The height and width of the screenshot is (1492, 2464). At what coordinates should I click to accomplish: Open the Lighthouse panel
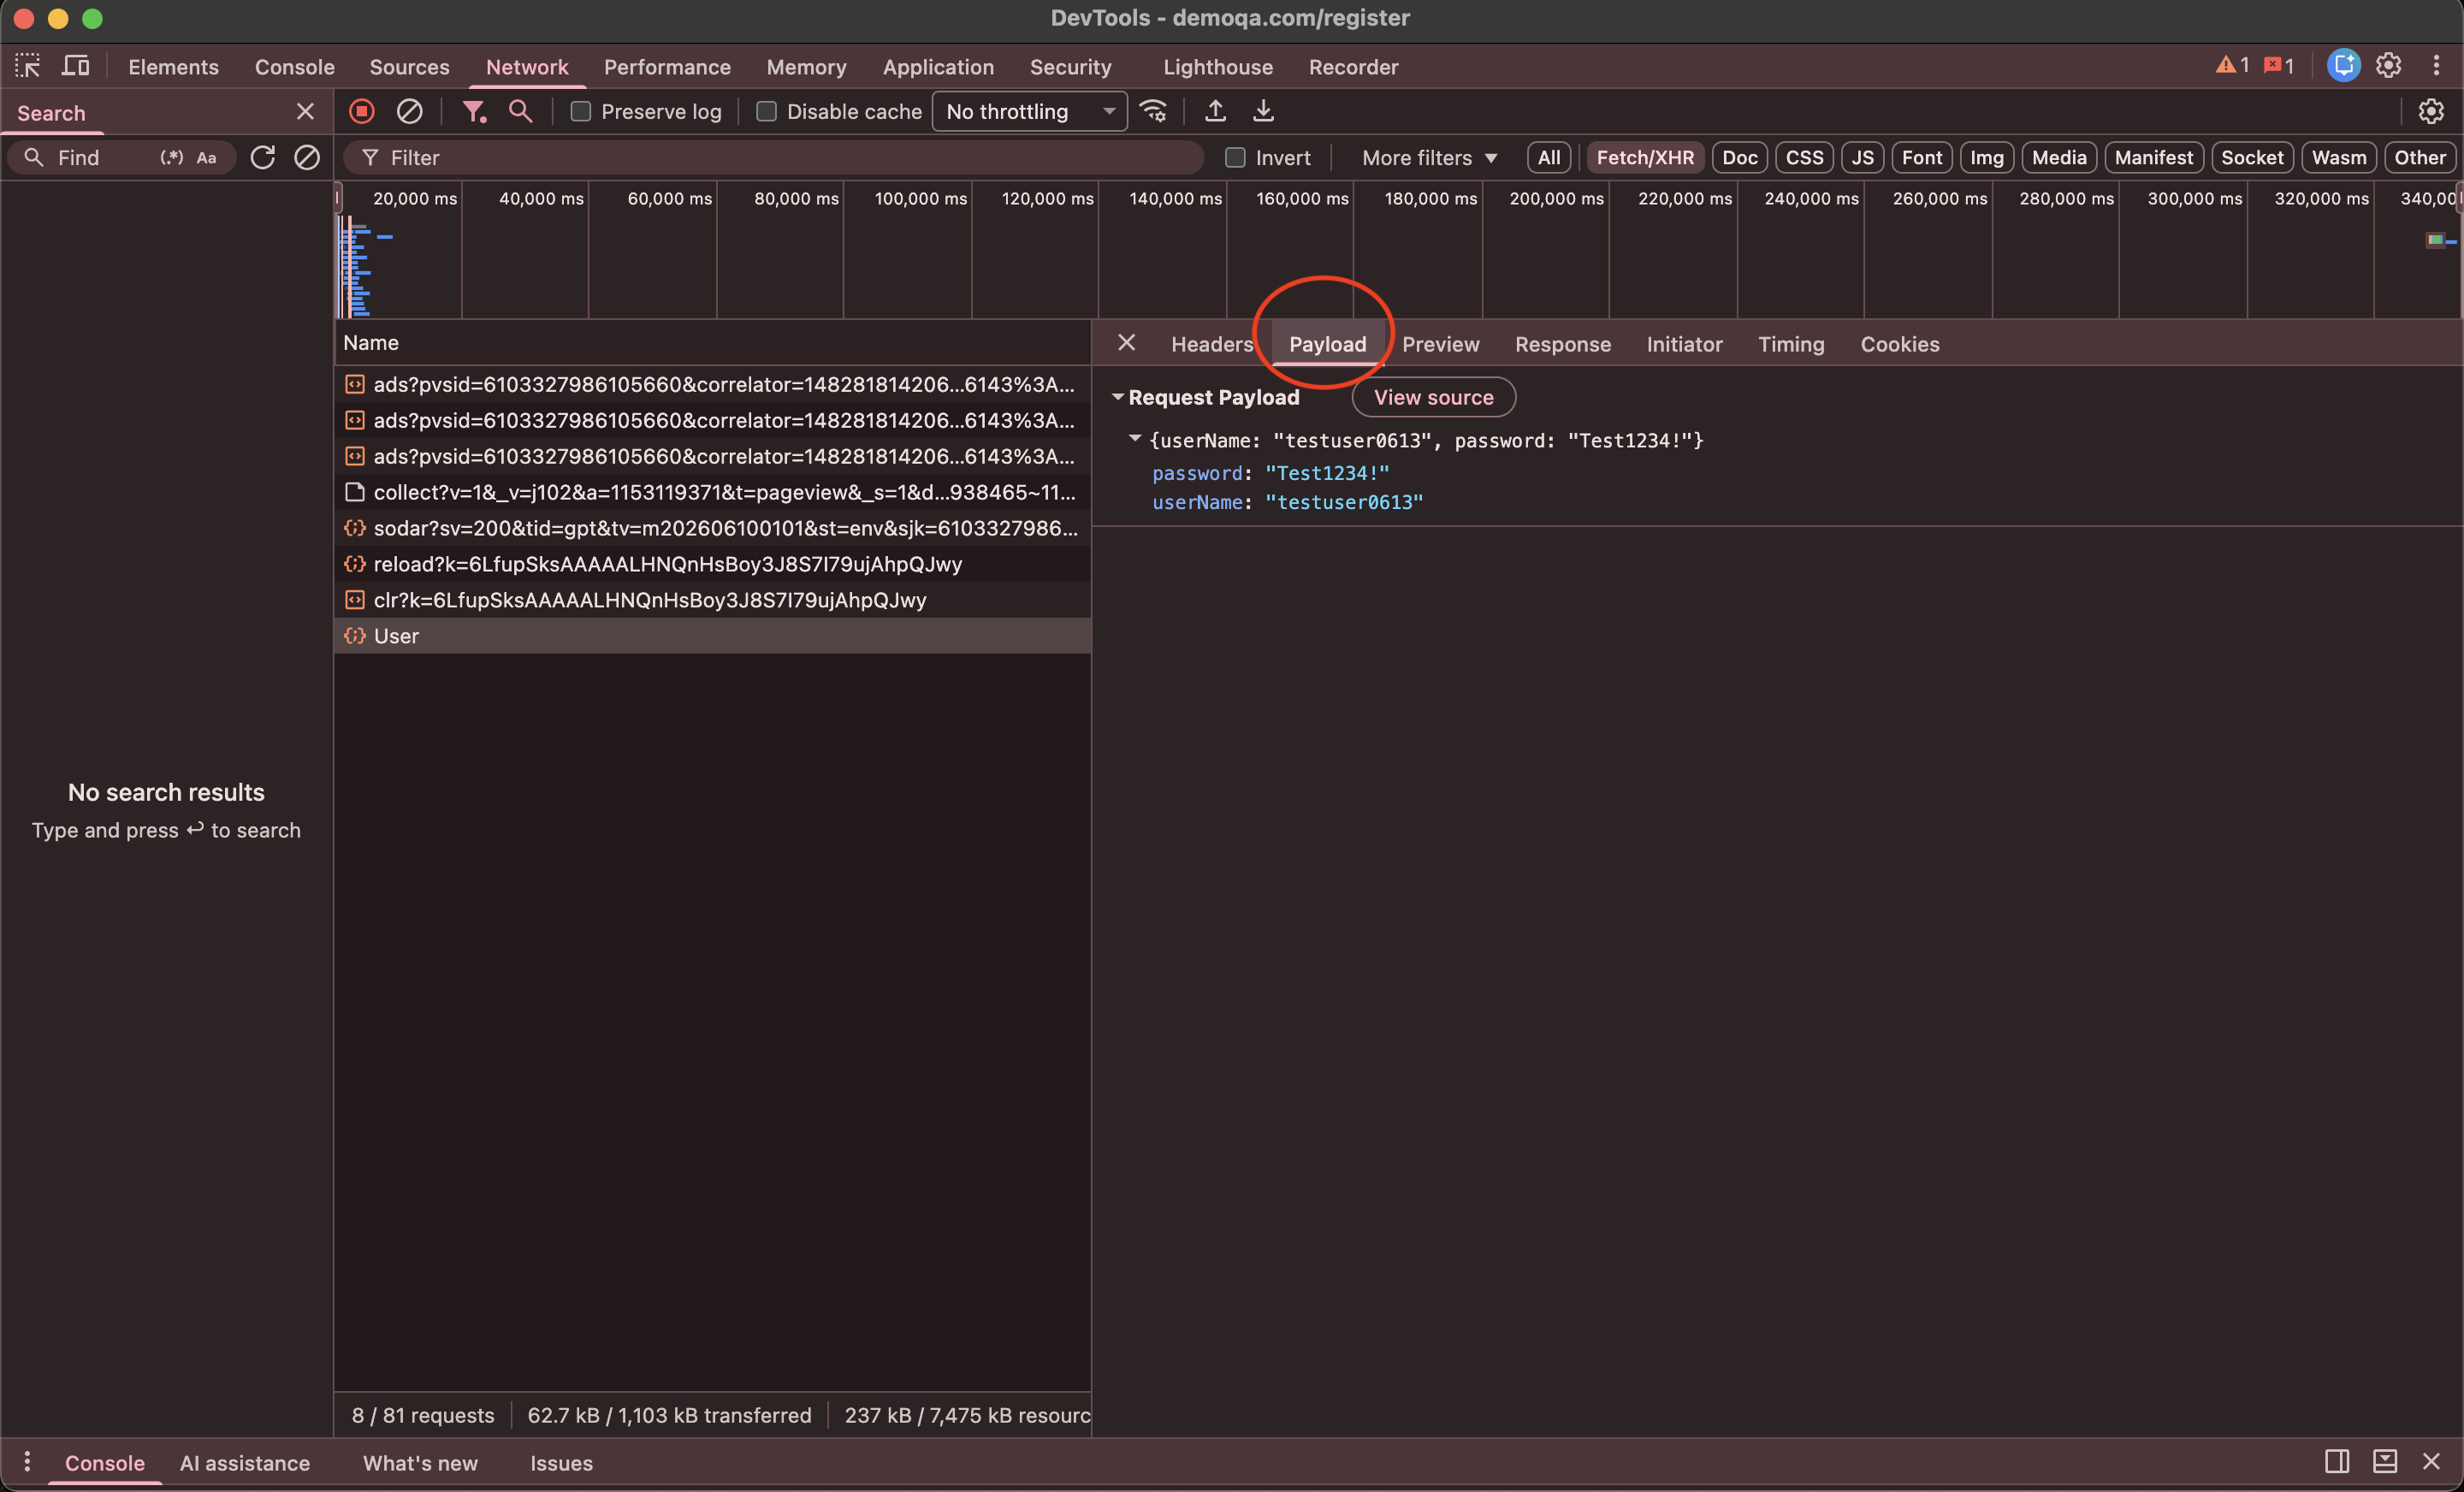coord(1217,66)
